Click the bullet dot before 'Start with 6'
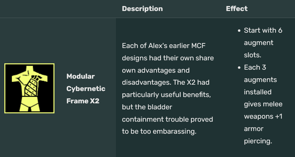Viewport: 295px width, 157px height. [239, 31]
